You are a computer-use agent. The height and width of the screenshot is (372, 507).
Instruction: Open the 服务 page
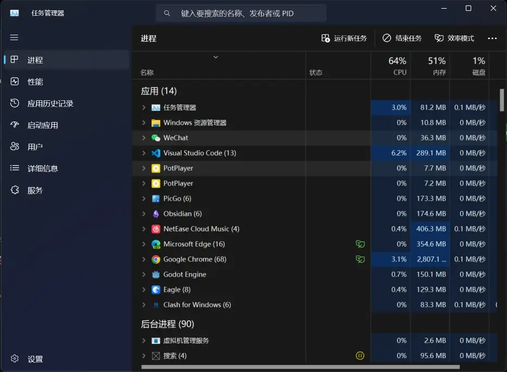tap(66, 190)
